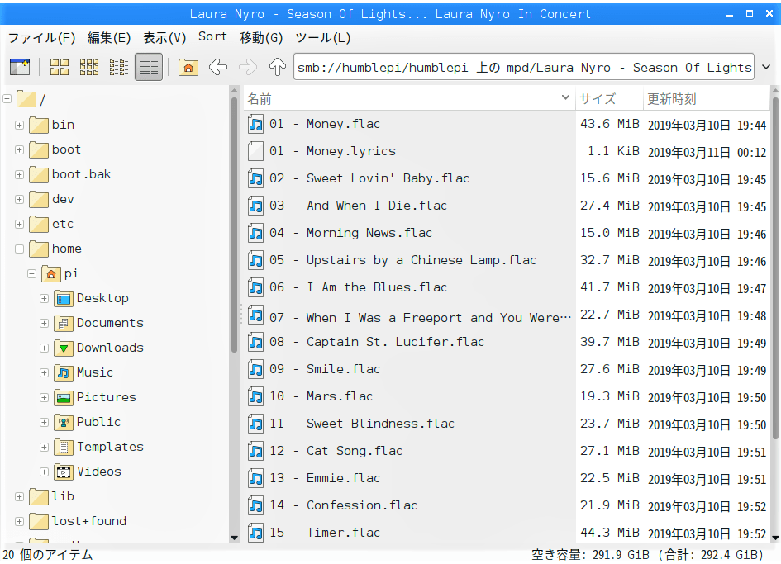Select the Desktop folder icon
This screenshot has width=781, height=564.
coord(64,298)
